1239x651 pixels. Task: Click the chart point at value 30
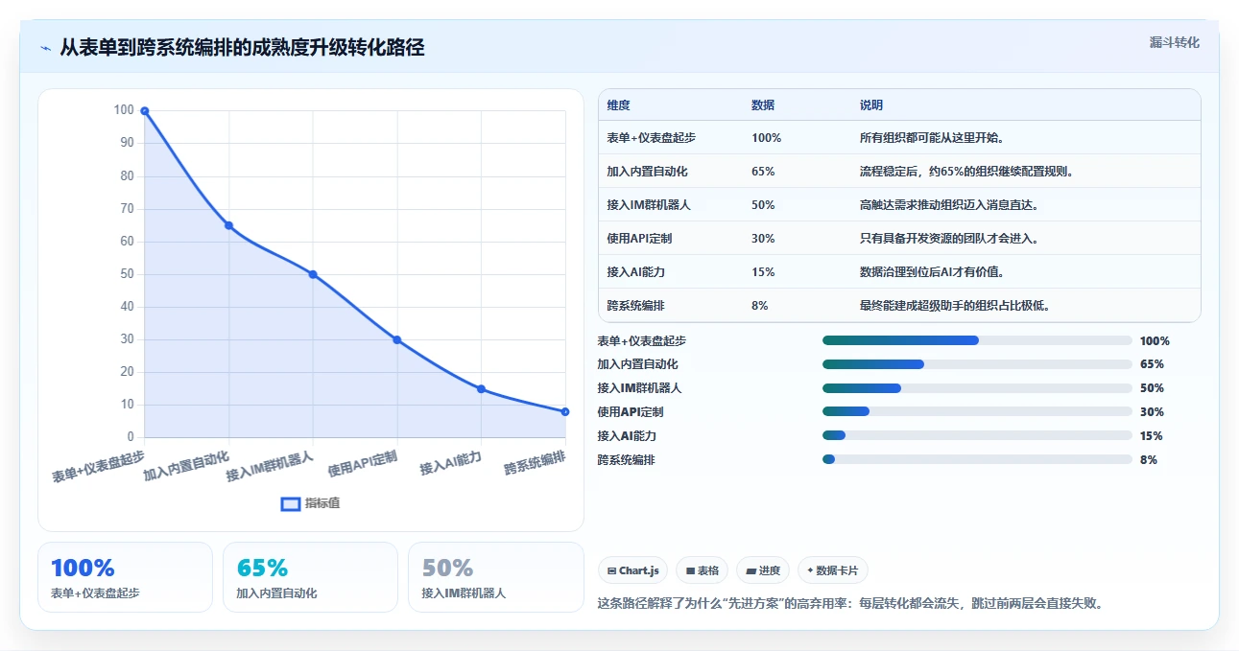(397, 340)
